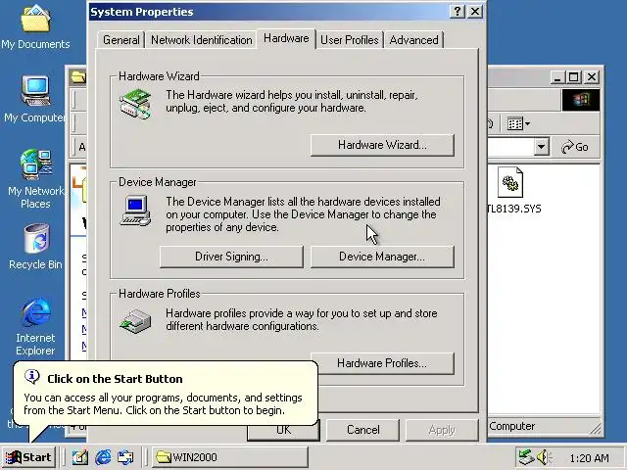Viewport: 627px width, 470px height.
Task: Click the Windows logo in Explorer window
Action: (x=581, y=100)
